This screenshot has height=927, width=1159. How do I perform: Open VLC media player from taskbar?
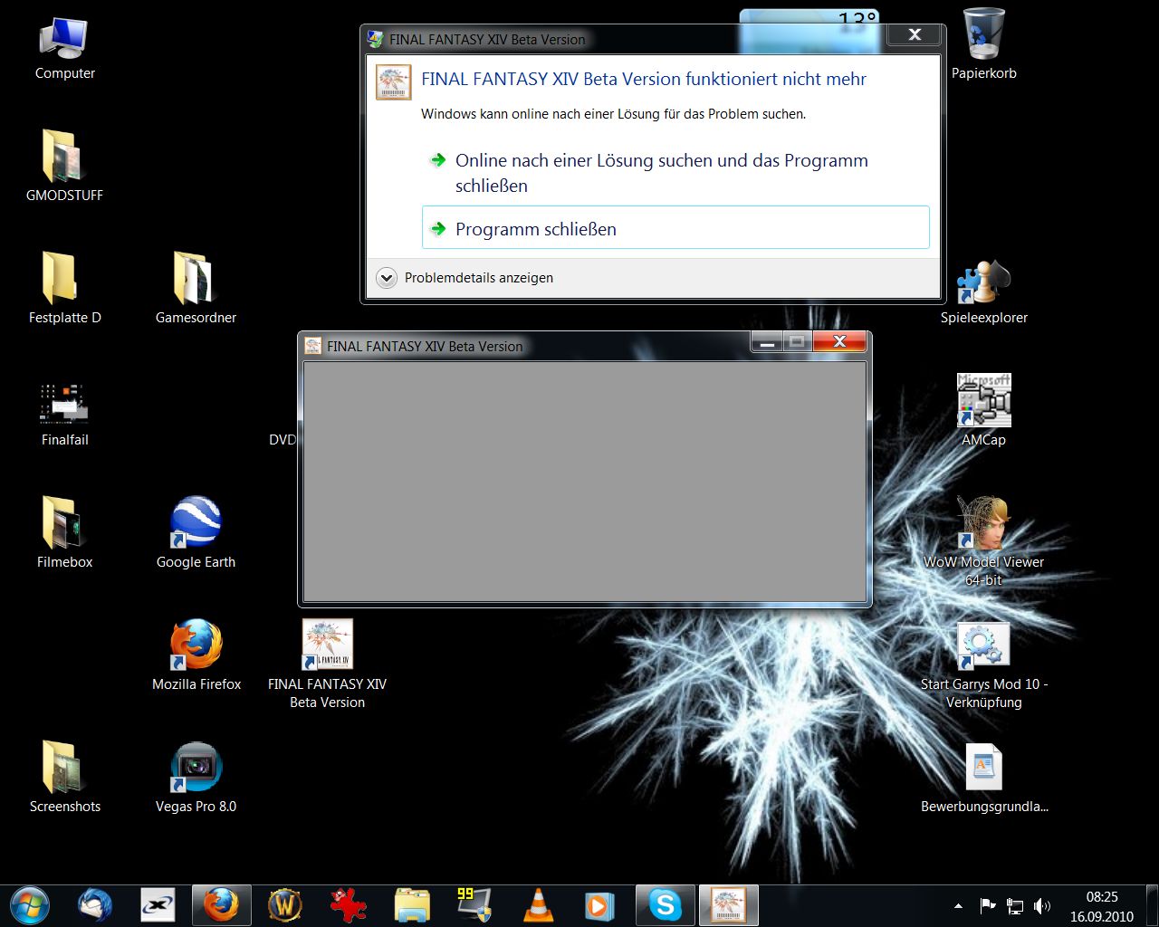tap(539, 905)
